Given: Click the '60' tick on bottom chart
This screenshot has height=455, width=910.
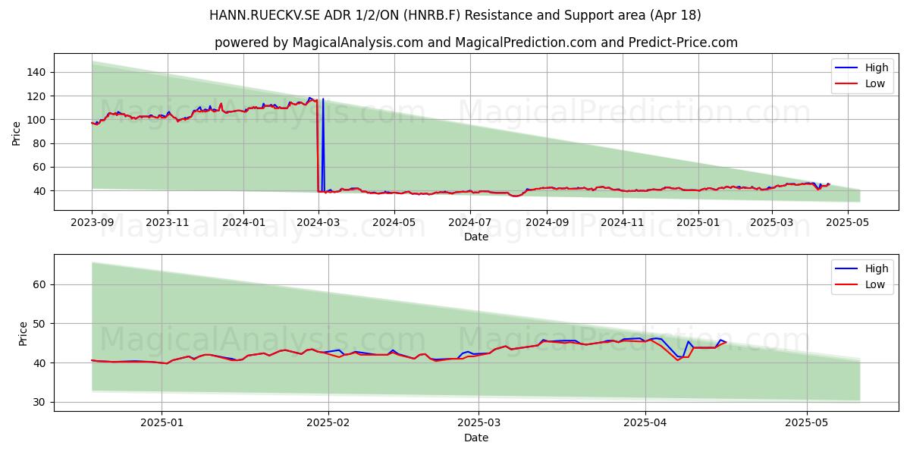Looking at the screenshot, I should point(40,284).
